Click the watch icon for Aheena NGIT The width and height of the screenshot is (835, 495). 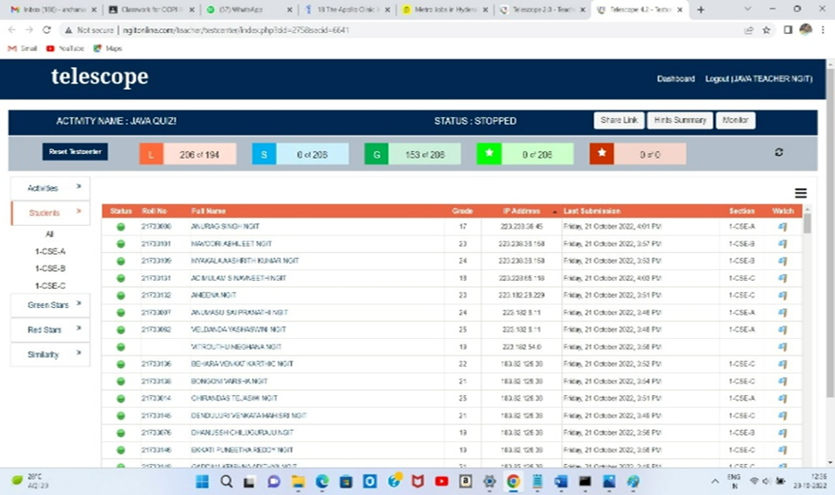coord(782,296)
